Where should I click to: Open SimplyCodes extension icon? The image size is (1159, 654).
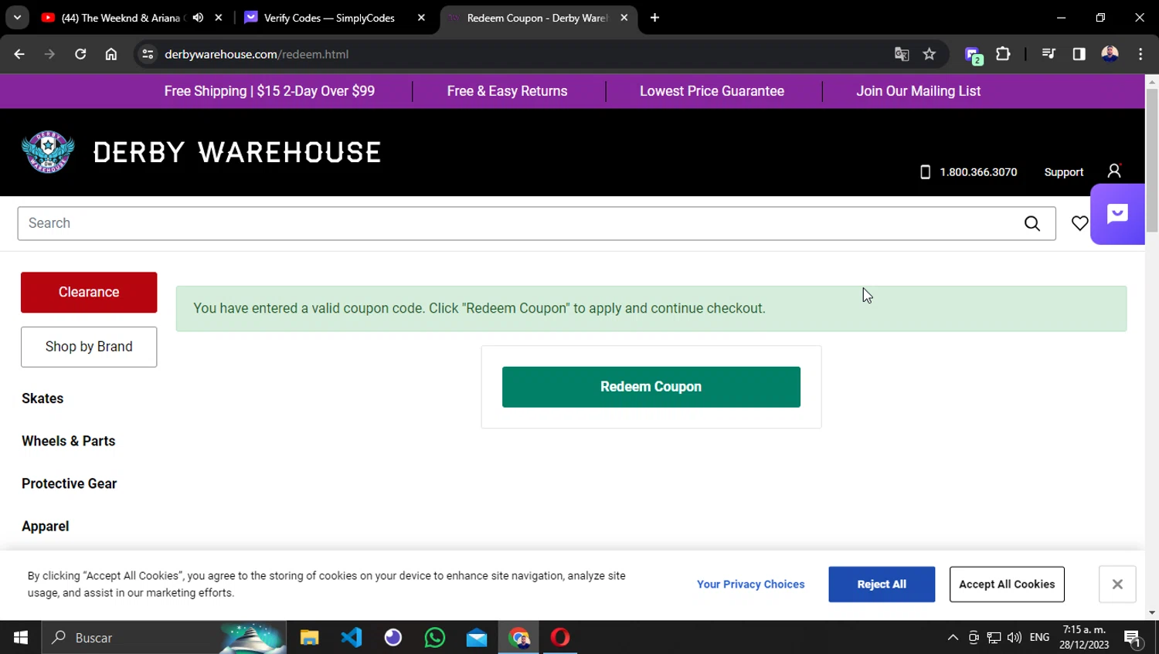click(974, 55)
